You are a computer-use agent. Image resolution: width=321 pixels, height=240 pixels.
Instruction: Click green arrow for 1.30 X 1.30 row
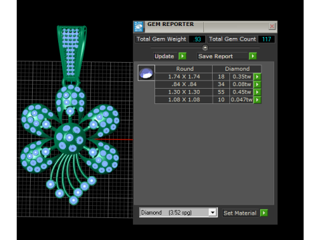tap(257, 92)
